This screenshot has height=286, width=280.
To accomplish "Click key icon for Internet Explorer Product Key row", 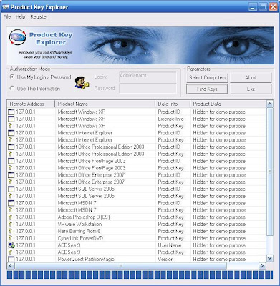I will pos(11,139).
